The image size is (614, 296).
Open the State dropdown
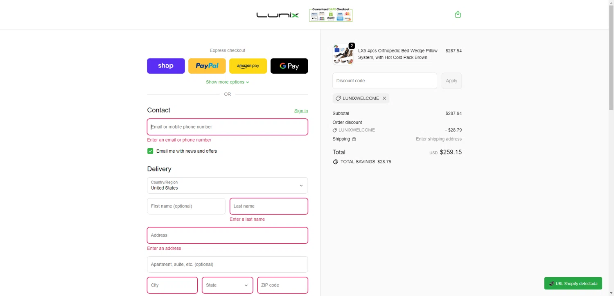[227, 285]
